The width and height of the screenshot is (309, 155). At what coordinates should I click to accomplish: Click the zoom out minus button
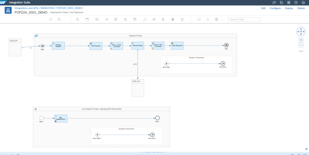pyautogui.click(x=301, y=45)
